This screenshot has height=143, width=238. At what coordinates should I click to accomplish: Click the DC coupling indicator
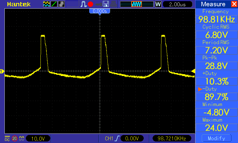click(7, 139)
